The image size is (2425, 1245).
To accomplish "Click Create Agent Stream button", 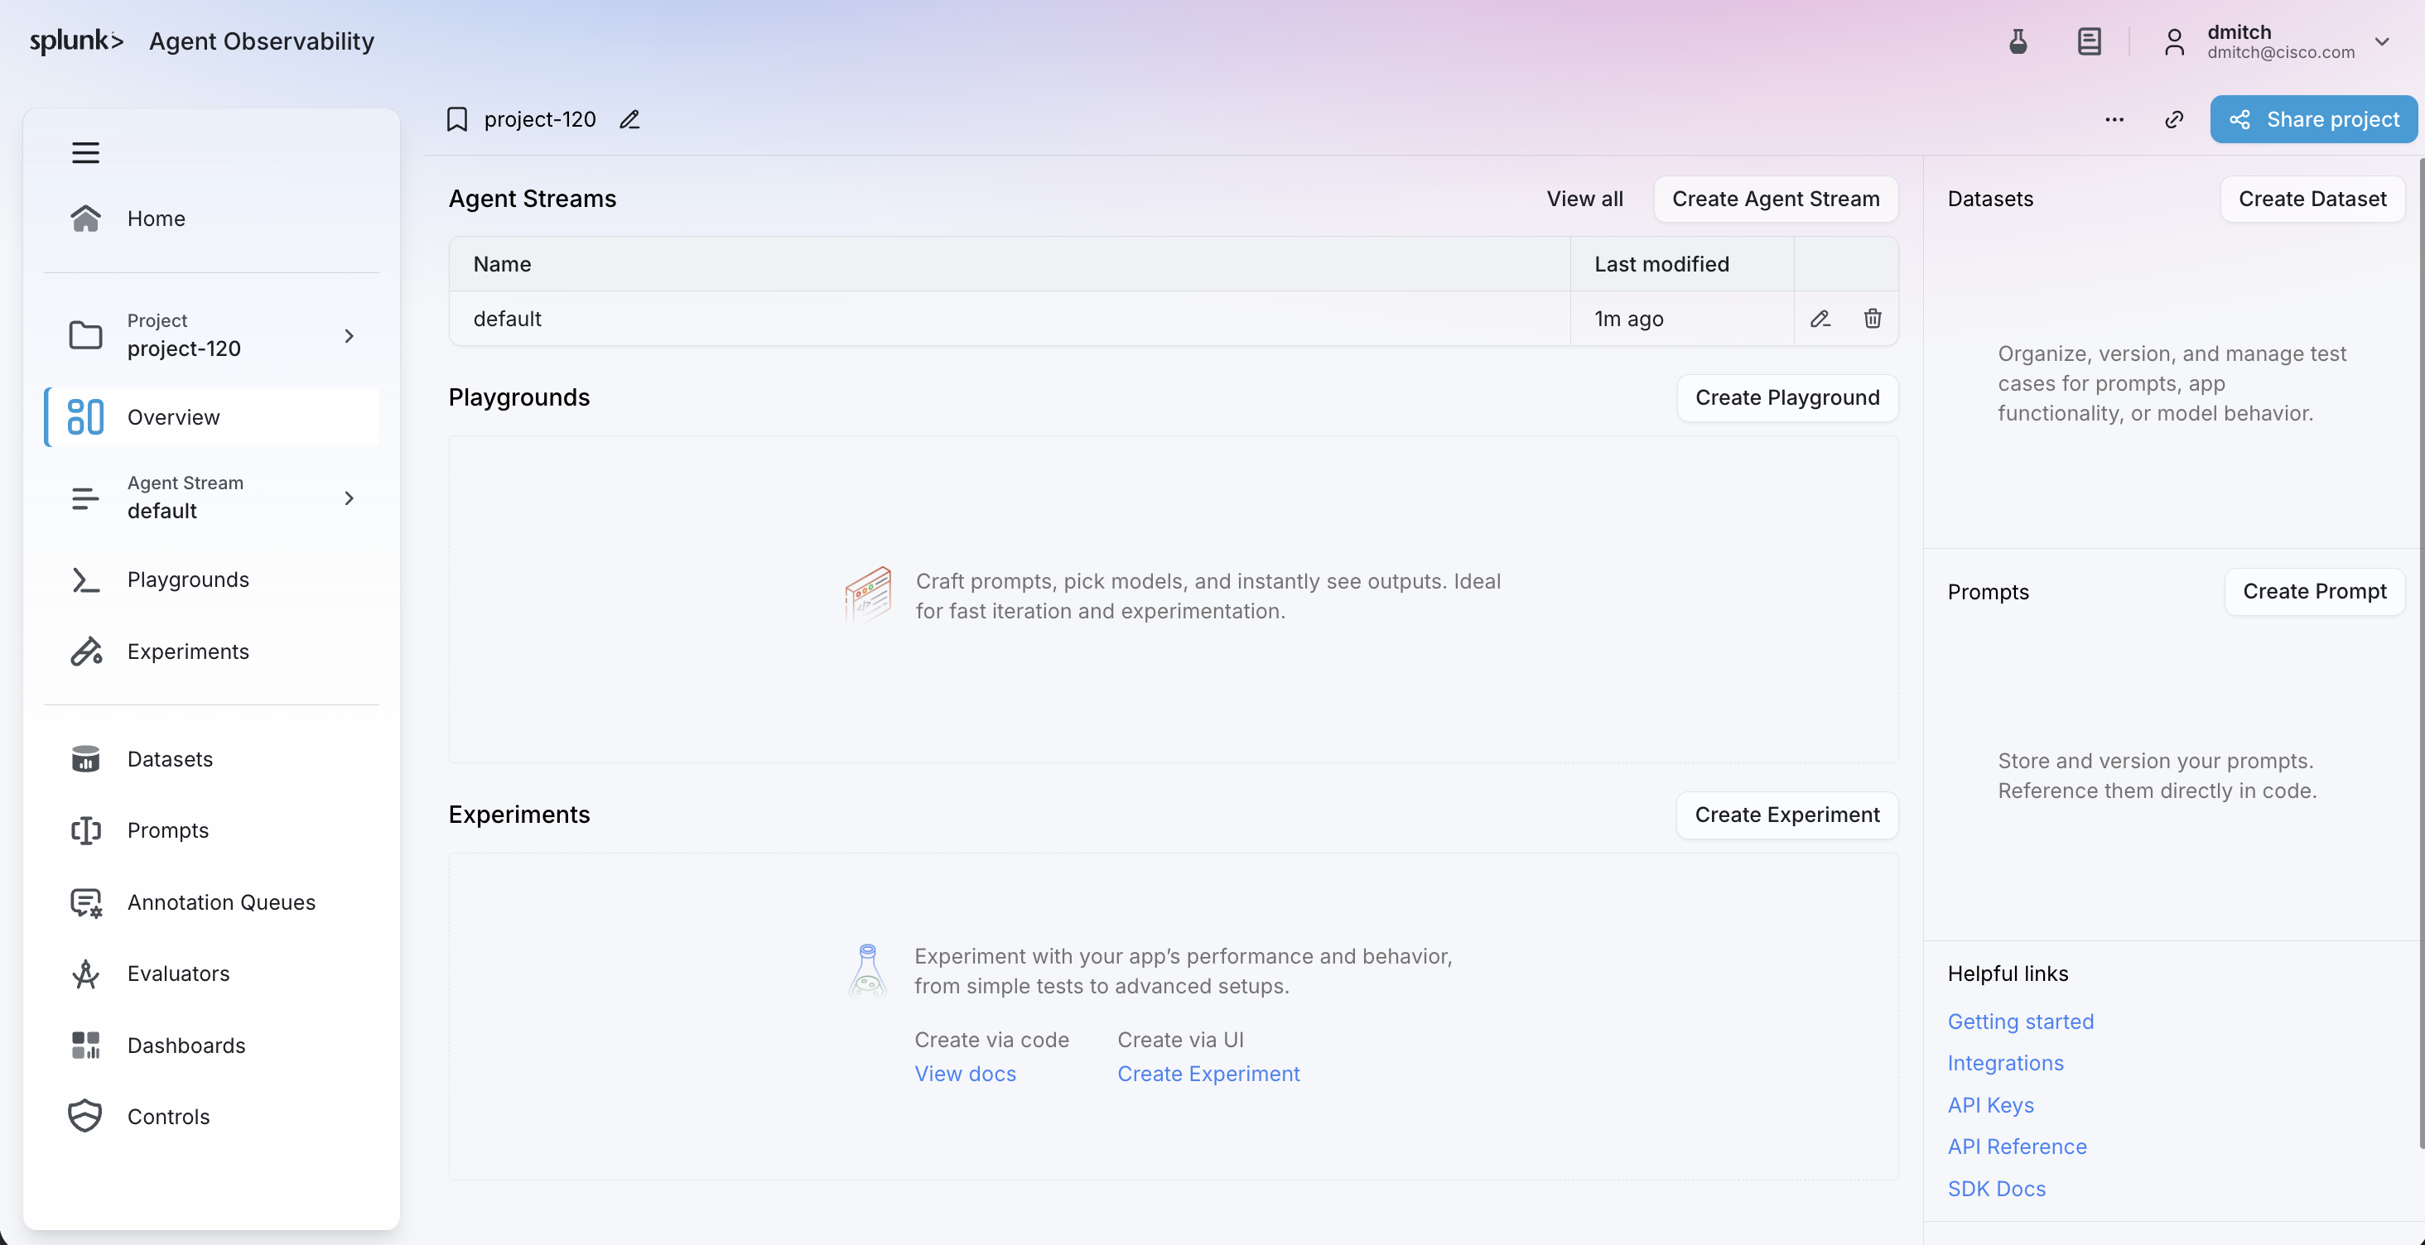I will pos(1776,199).
